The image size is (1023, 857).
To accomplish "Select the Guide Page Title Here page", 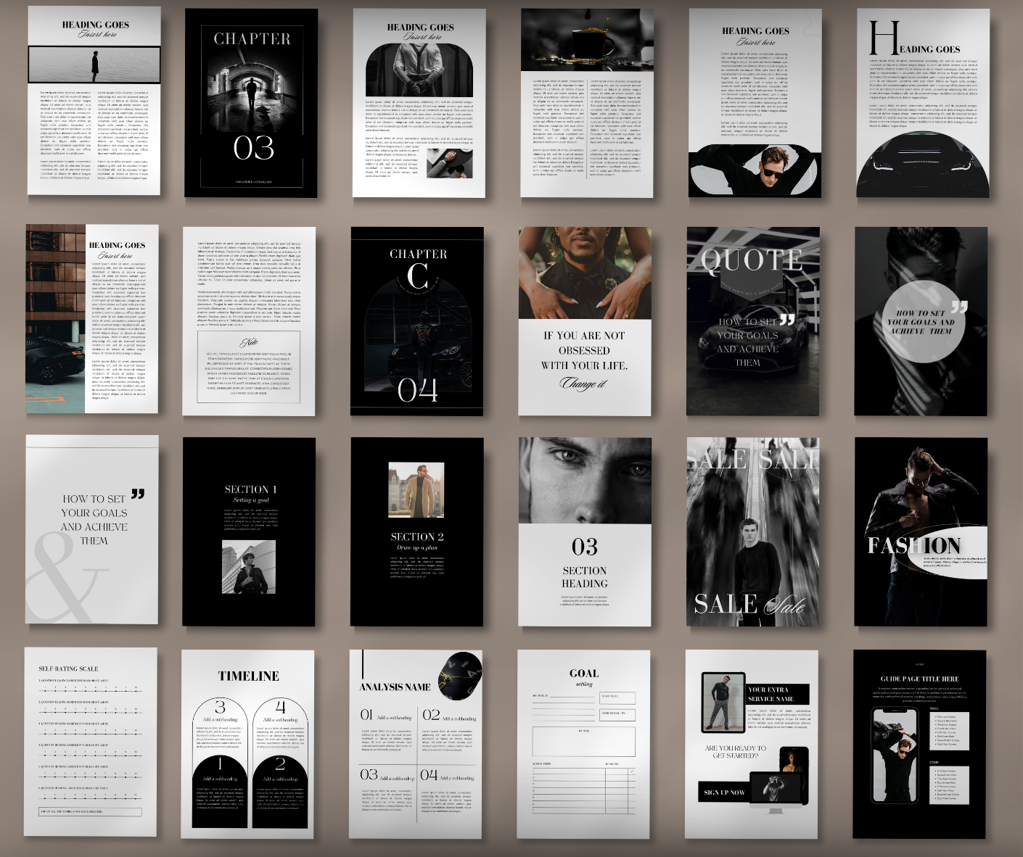I will [x=919, y=743].
